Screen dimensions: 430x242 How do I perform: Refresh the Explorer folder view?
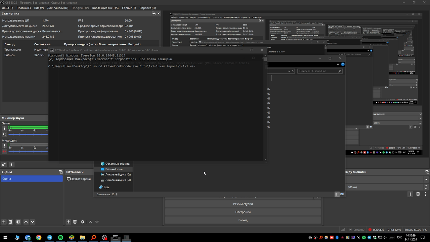point(293,71)
